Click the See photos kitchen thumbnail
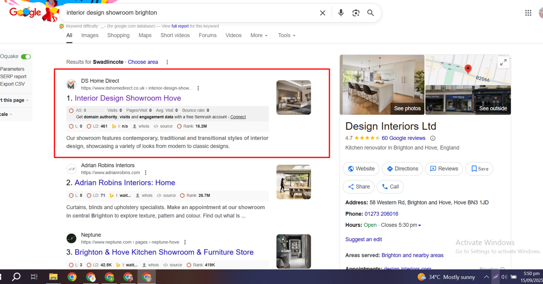Screen dimensions: 543x284 [x=382, y=85]
